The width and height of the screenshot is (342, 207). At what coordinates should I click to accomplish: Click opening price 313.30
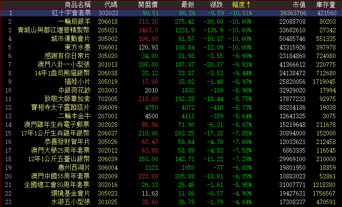(x=148, y=22)
